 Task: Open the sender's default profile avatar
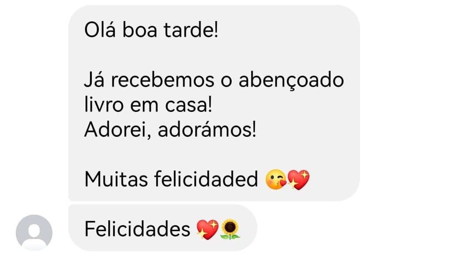pos(34,232)
